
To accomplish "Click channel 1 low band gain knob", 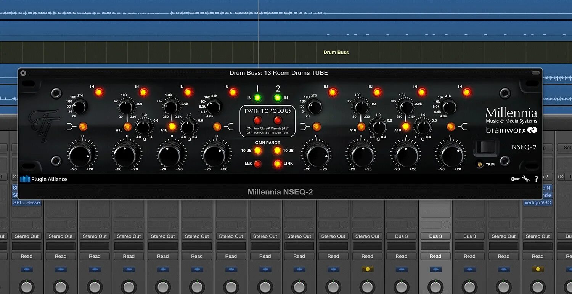I will coord(81,155).
